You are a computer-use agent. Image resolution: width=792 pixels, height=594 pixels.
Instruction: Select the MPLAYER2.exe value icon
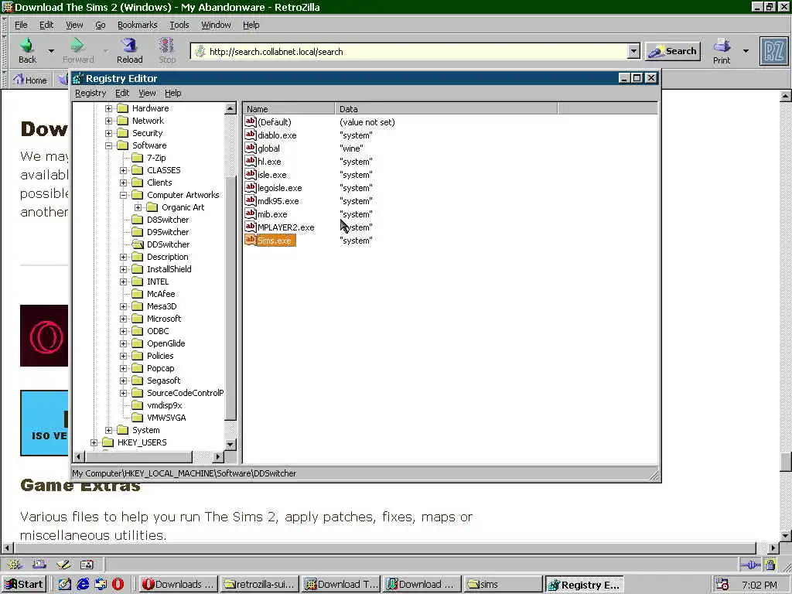tap(251, 227)
